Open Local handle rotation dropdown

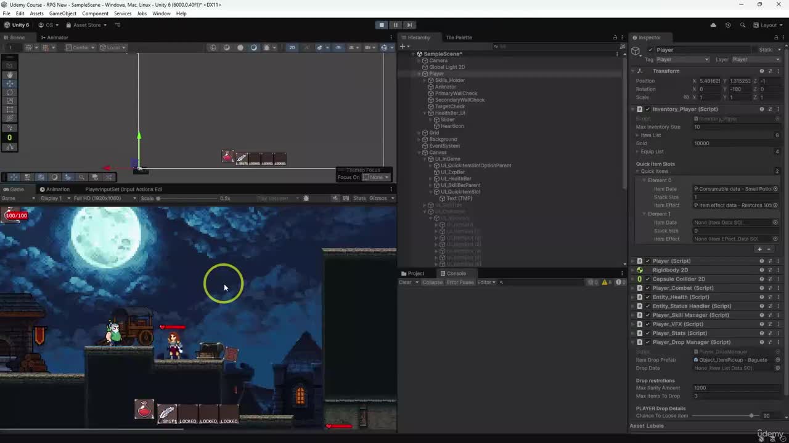coord(113,47)
